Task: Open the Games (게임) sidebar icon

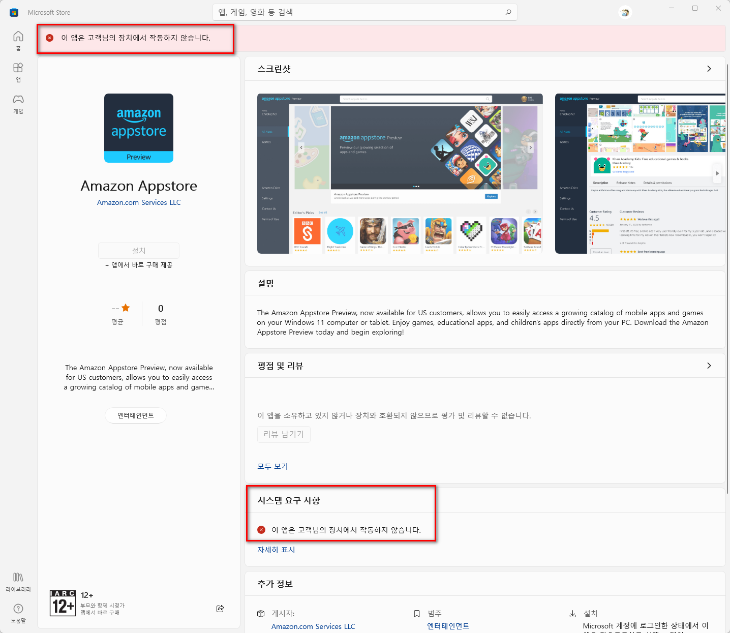Action: tap(18, 104)
